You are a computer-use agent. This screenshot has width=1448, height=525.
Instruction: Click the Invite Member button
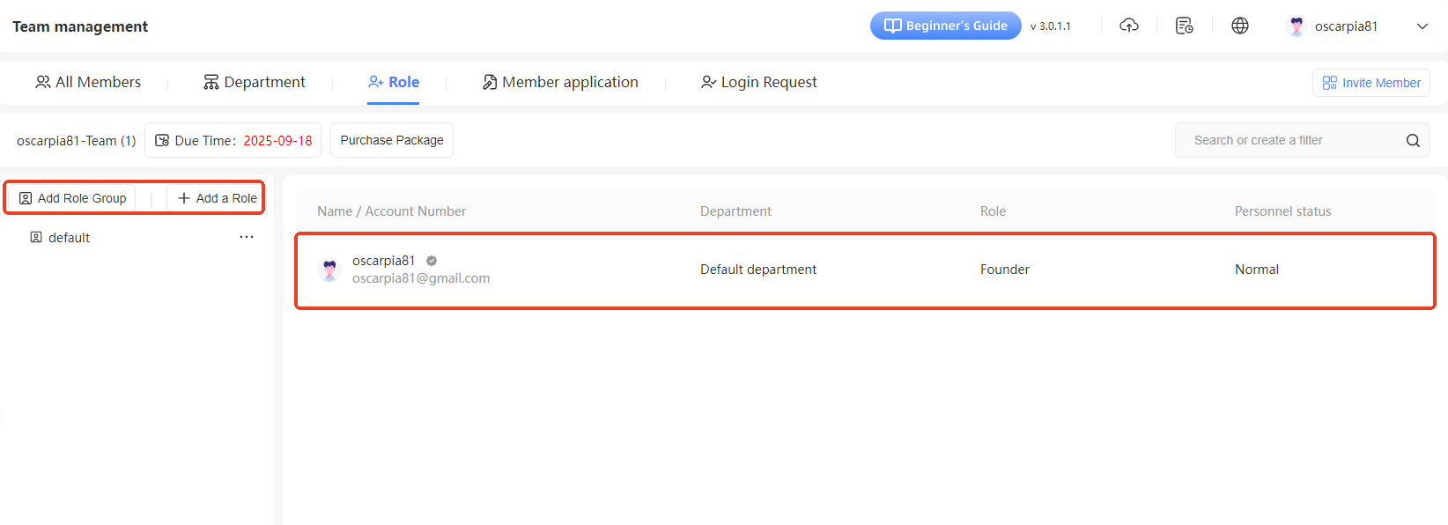click(1371, 83)
